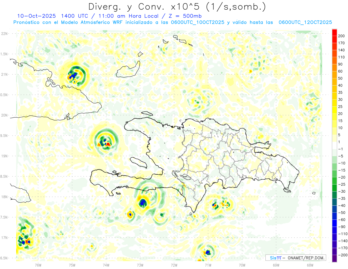Click the '200' label on the color scale
Image resolution: width=348 pixels, height=269 pixels.
pyautogui.click(x=342, y=36)
